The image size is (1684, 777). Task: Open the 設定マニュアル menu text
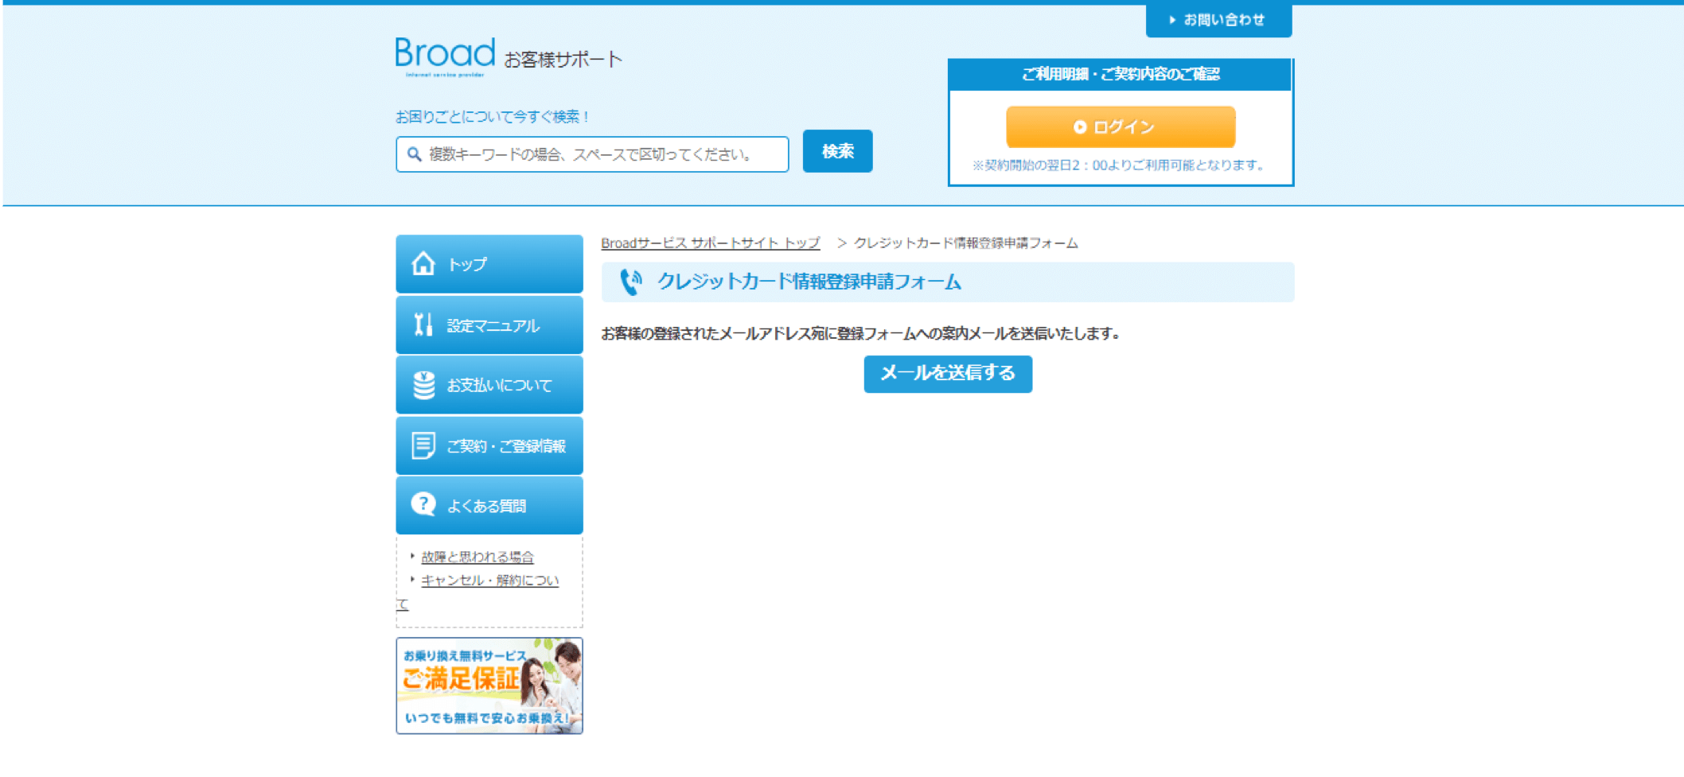[493, 326]
